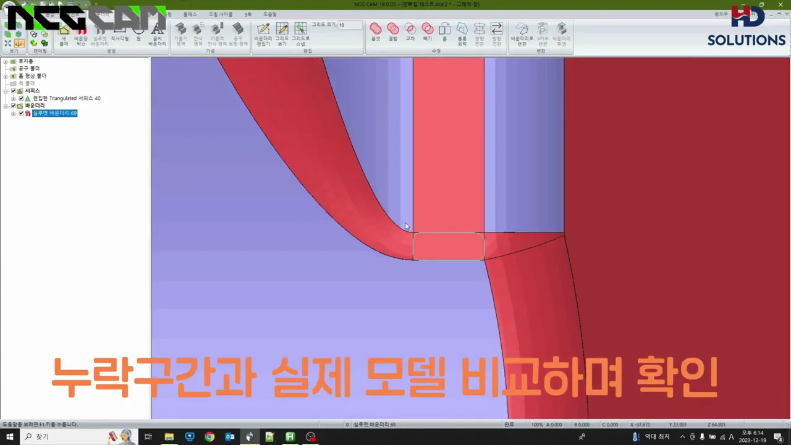Collapse the 바운더리 tree node

6,106
